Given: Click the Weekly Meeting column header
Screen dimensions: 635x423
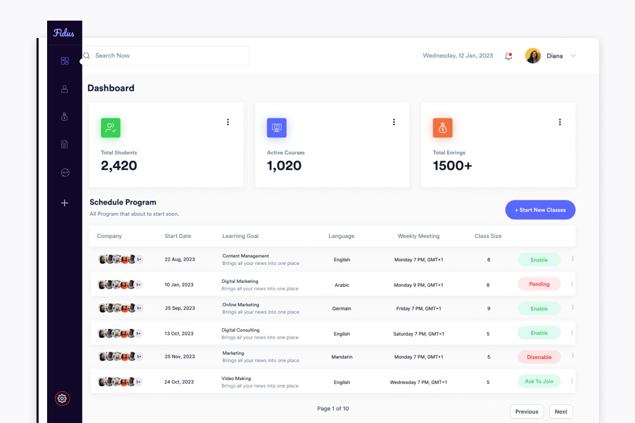Looking at the screenshot, I should 419,236.
